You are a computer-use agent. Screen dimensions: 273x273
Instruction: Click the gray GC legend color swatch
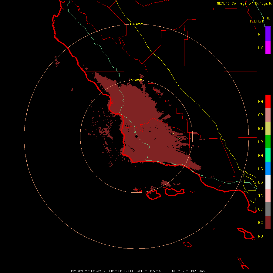[x=268, y=209]
